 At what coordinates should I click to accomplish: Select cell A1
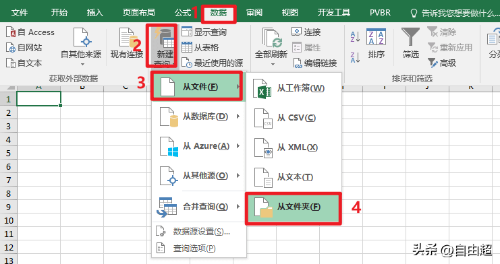click(39, 99)
